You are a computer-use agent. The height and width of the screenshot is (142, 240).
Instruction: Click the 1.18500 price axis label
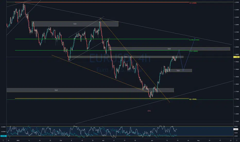tap(237, 77)
